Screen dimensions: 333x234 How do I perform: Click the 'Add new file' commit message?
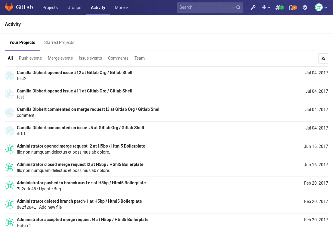click(50, 207)
